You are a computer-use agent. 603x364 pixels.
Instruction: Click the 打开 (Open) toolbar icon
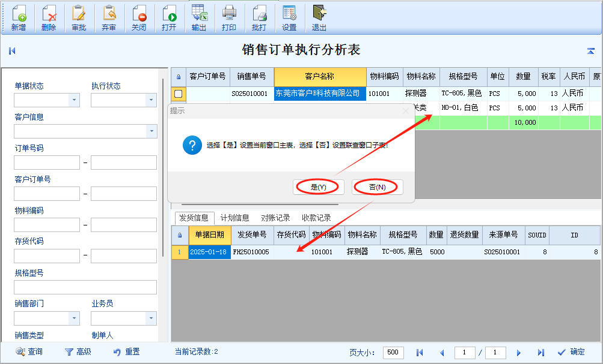click(169, 18)
